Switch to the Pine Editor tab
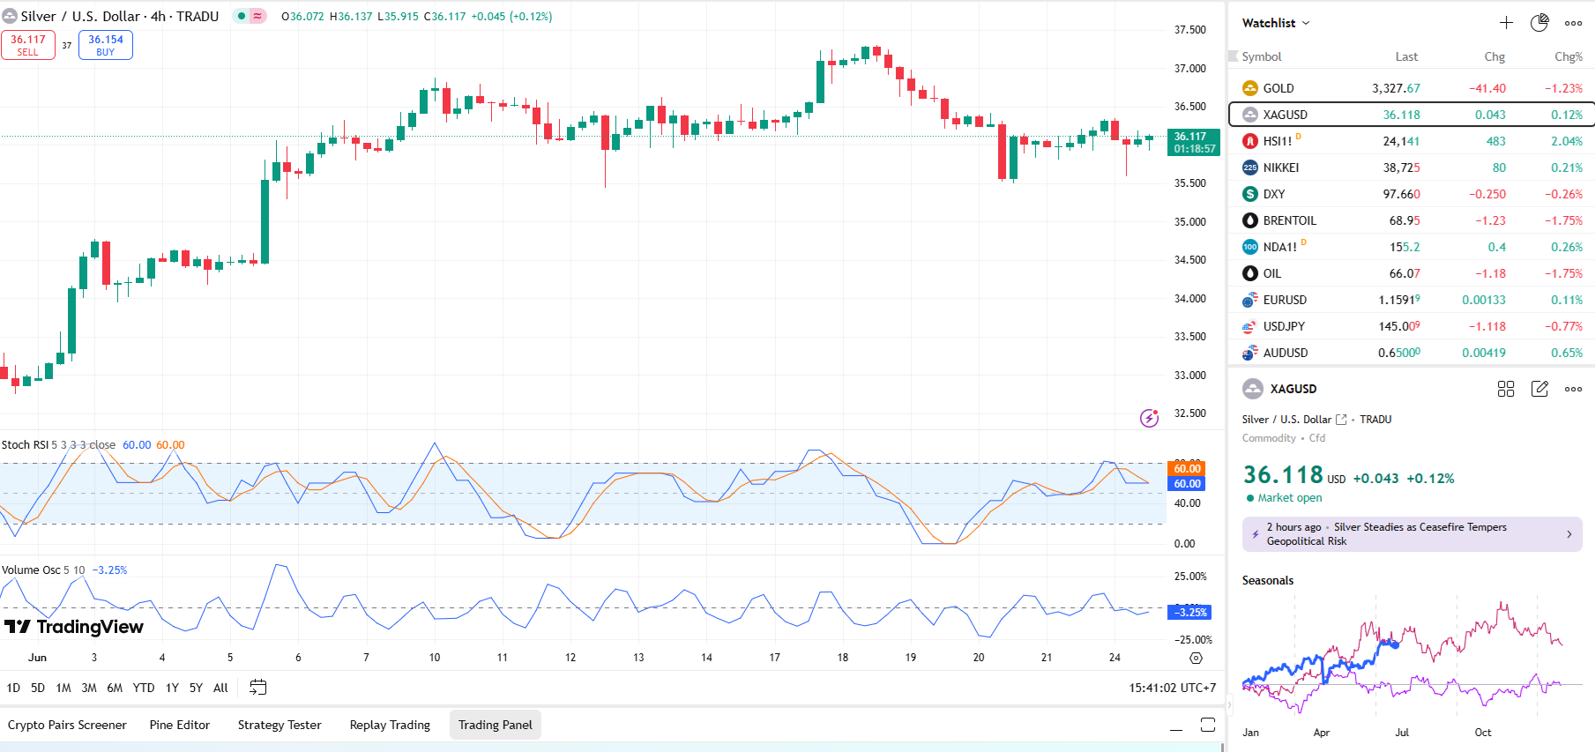 (x=180, y=725)
